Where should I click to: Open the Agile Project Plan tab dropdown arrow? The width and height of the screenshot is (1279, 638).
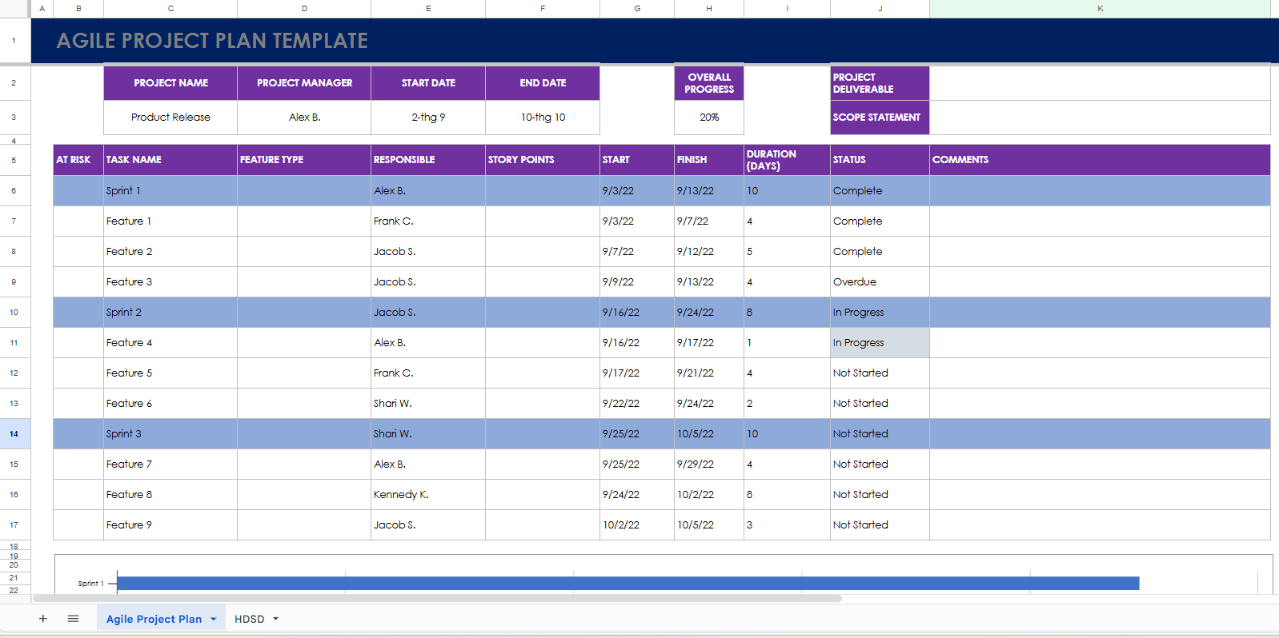pos(214,619)
